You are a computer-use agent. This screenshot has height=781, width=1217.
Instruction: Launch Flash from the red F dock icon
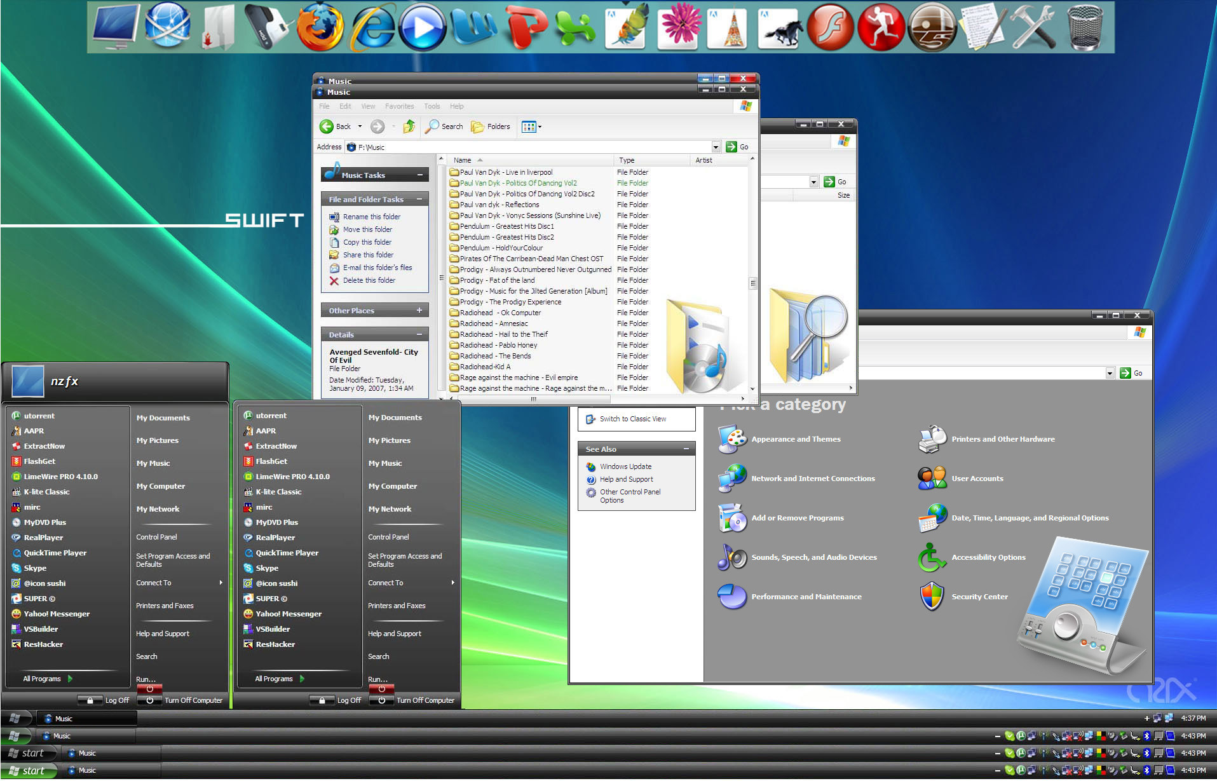830,27
